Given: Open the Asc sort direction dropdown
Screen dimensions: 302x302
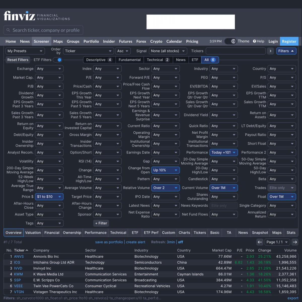Looking at the screenshot, I should click(123, 51).
